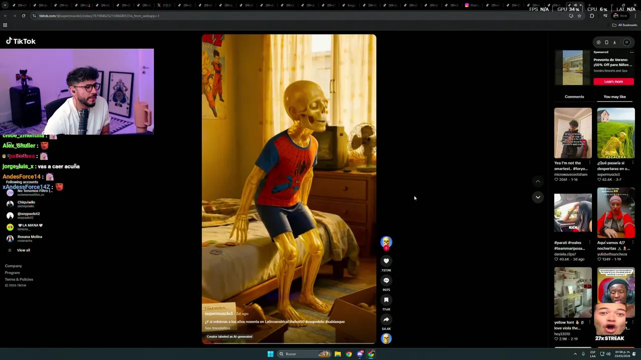Click the Learn more ad button
Image resolution: width=641 pixels, height=360 pixels.
point(613,81)
